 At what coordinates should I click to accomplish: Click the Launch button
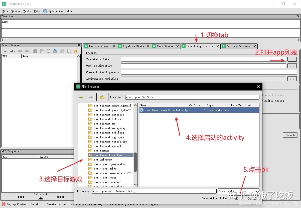(290, 135)
